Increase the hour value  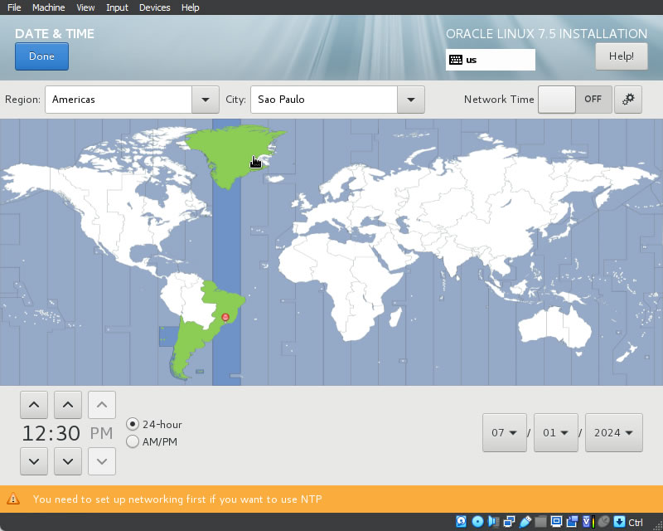click(34, 405)
